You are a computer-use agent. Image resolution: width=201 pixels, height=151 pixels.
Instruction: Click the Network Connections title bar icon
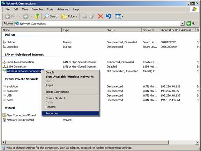pyautogui.click(x=3, y=3)
